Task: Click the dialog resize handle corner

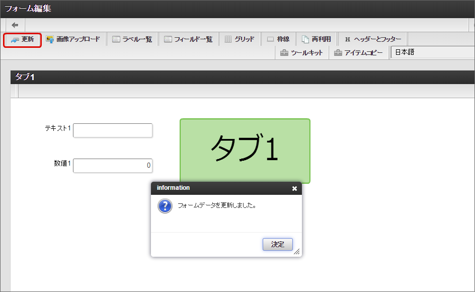Action: click(298, 253)
